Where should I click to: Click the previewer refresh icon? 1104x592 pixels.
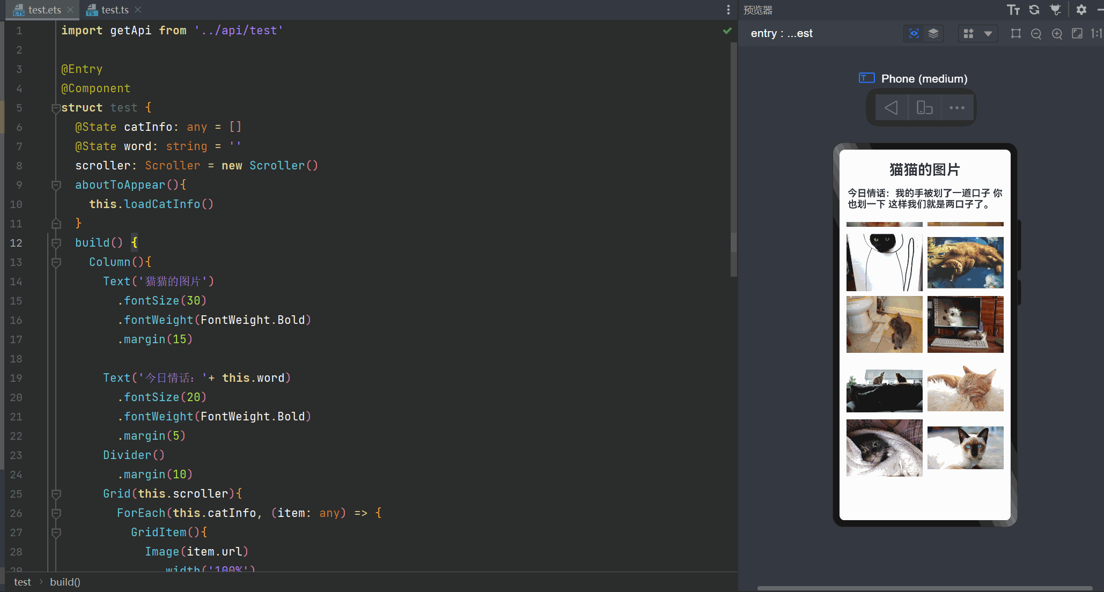click(1034, 10)
